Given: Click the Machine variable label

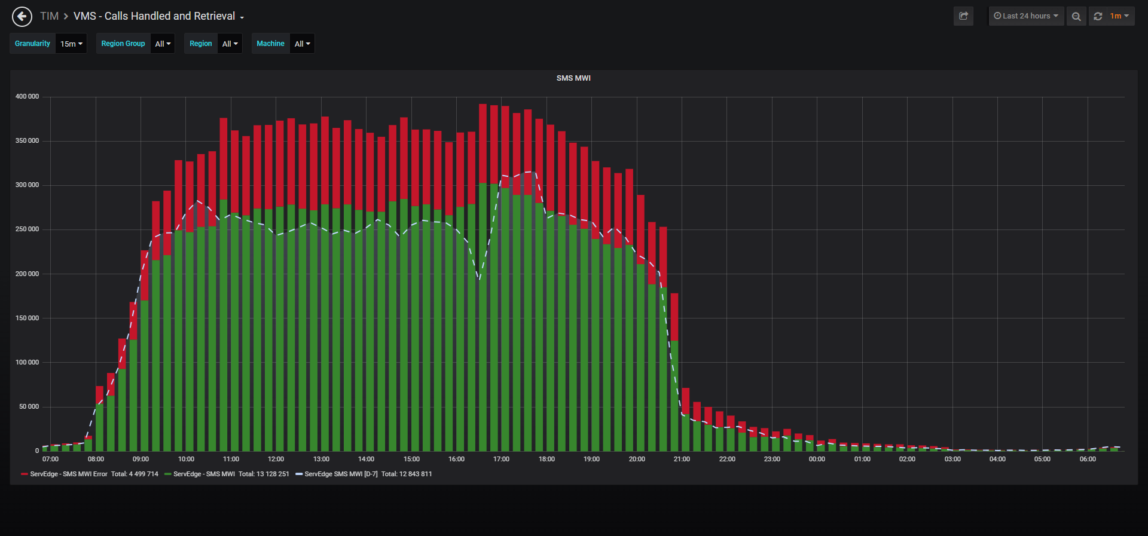Looking at the screenshot, I should pyautogui.click(x=270, y=44).
